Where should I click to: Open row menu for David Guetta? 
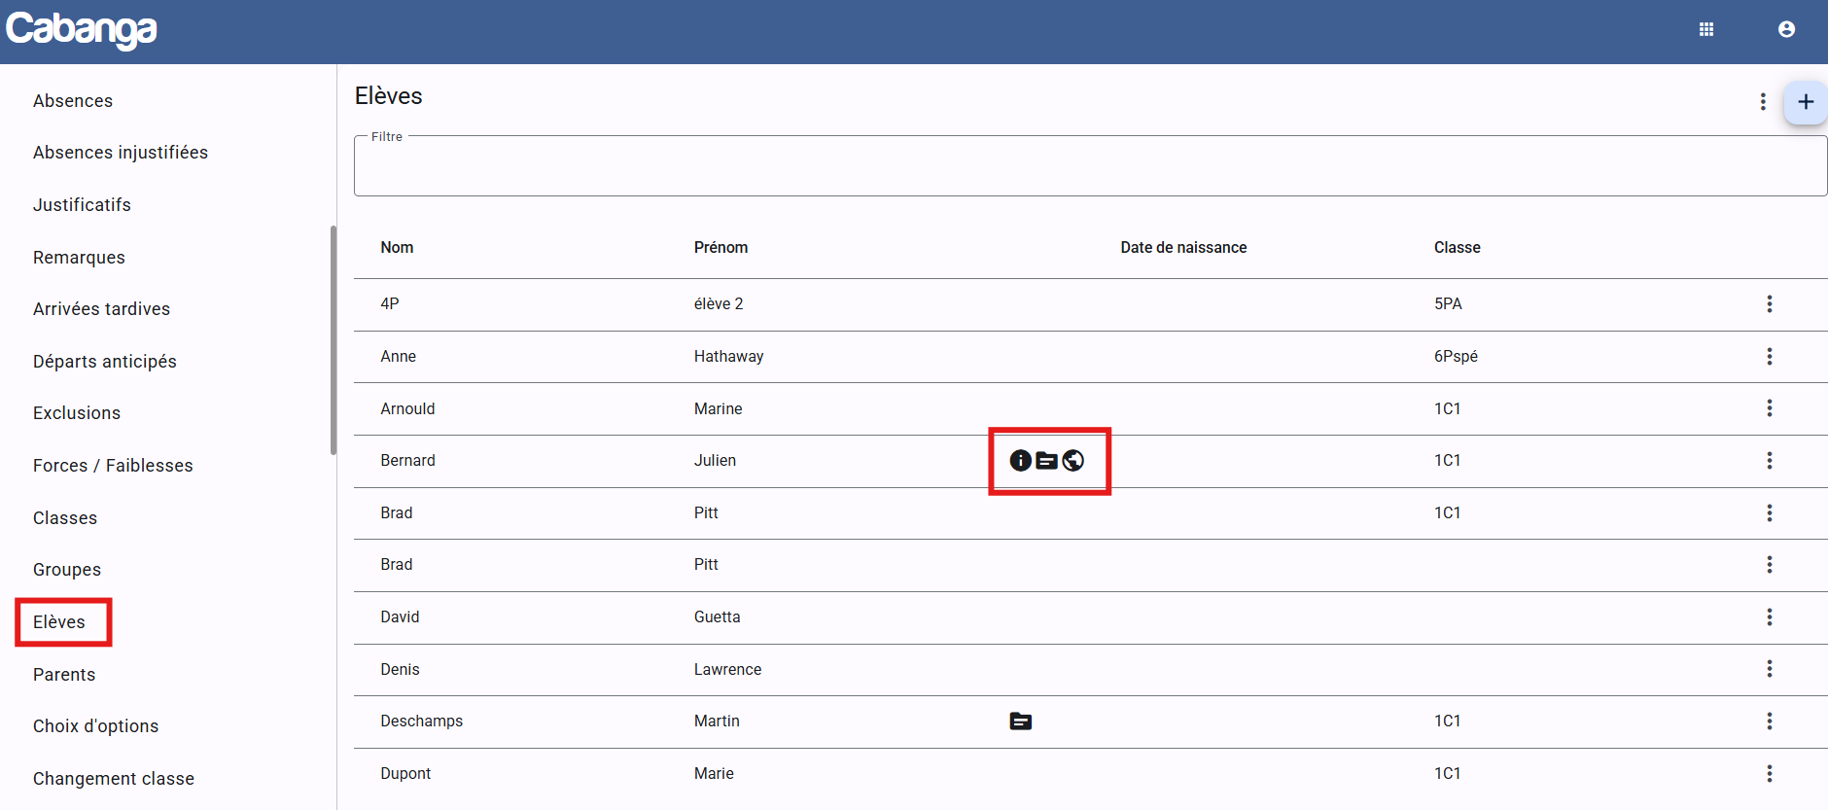(1769, 617)
